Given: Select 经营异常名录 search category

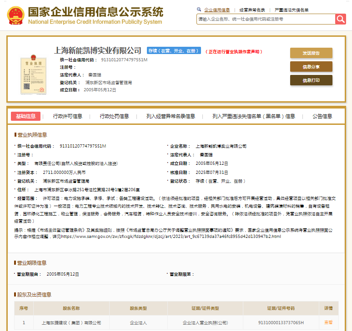Looking at the screenshot, I should click(x=252, y=10).
